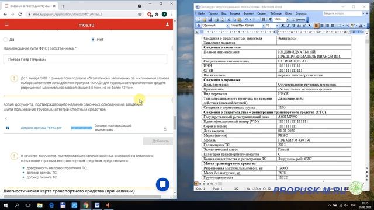Open the Times New Roman font dropdown

point(264,26)
